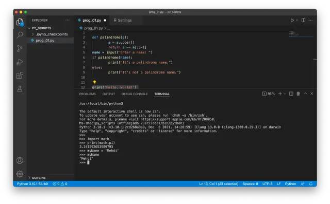Change the Python language mode in status bar
330x204 pixels.
coord(290,184)
